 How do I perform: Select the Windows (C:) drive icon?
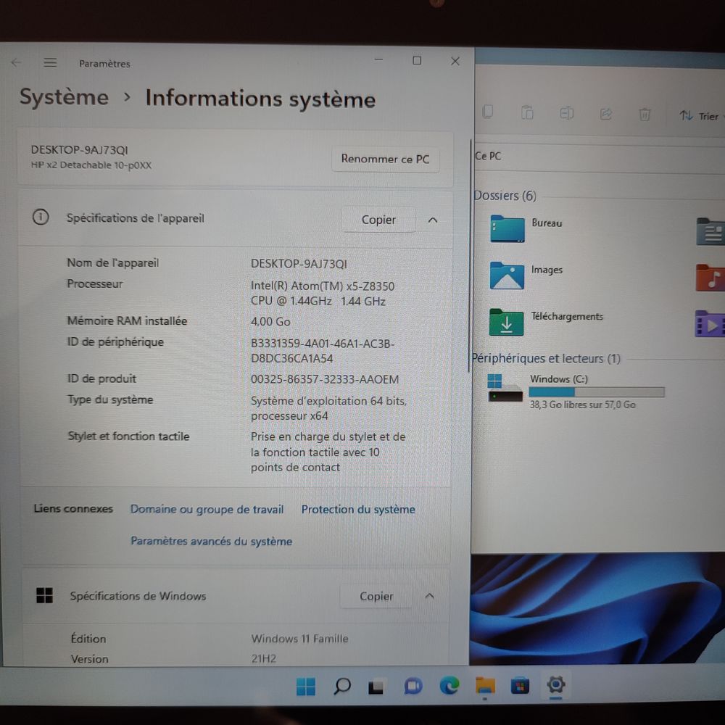pos(505,389)
